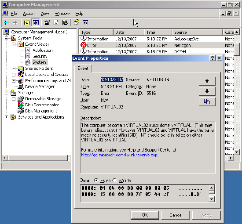Click the Up one level folder icon

pos(27,23)
